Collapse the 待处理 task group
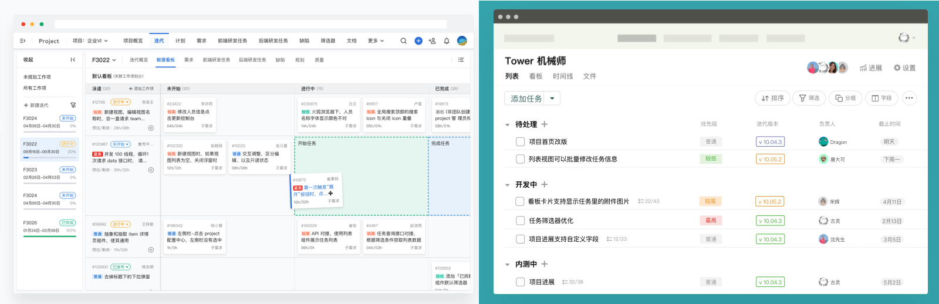The height and width of the screenshot is (304, 939). pos(508,124)
